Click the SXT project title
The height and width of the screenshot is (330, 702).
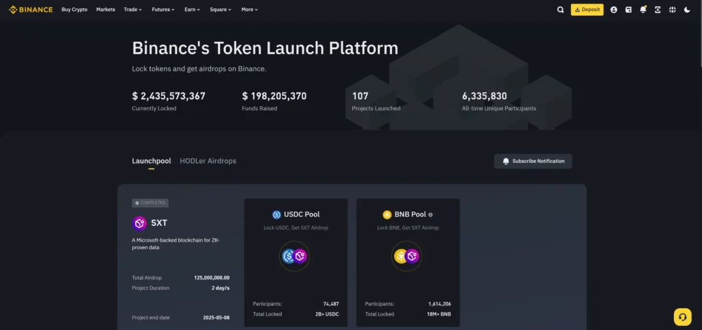[x=159, y=223]
